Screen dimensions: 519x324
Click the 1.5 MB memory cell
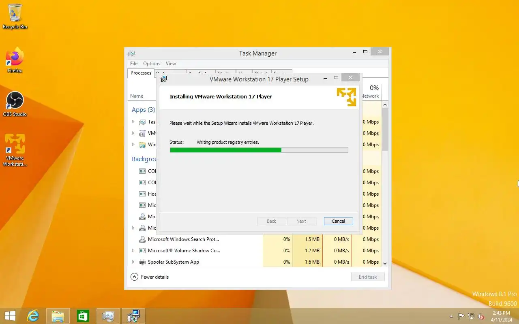point(308,239)
